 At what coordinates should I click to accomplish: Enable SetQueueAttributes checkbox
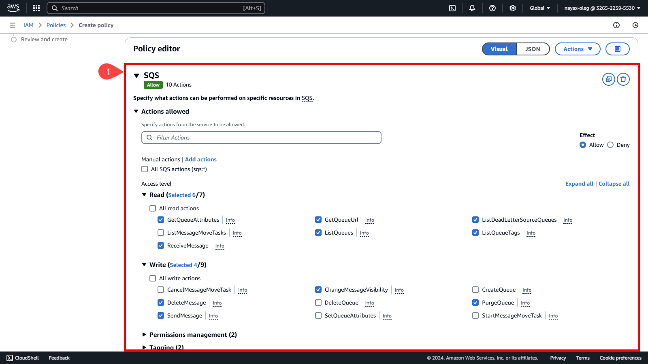click(x=318, y=315)
